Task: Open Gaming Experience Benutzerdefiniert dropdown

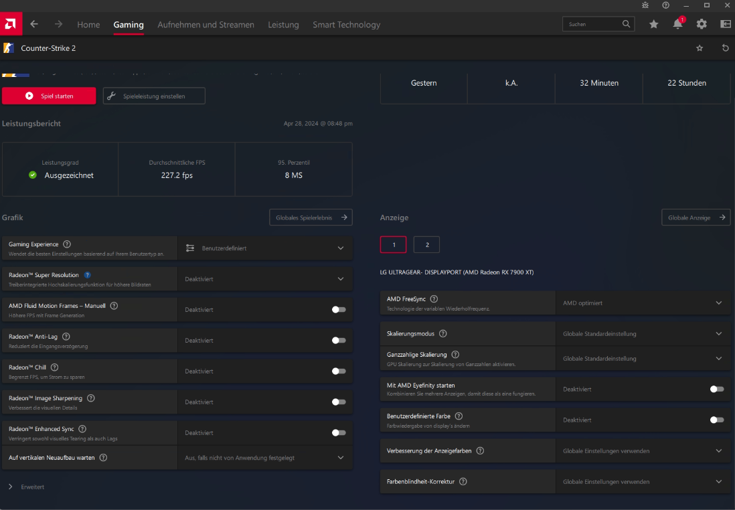Action: [x=265, y=248]
